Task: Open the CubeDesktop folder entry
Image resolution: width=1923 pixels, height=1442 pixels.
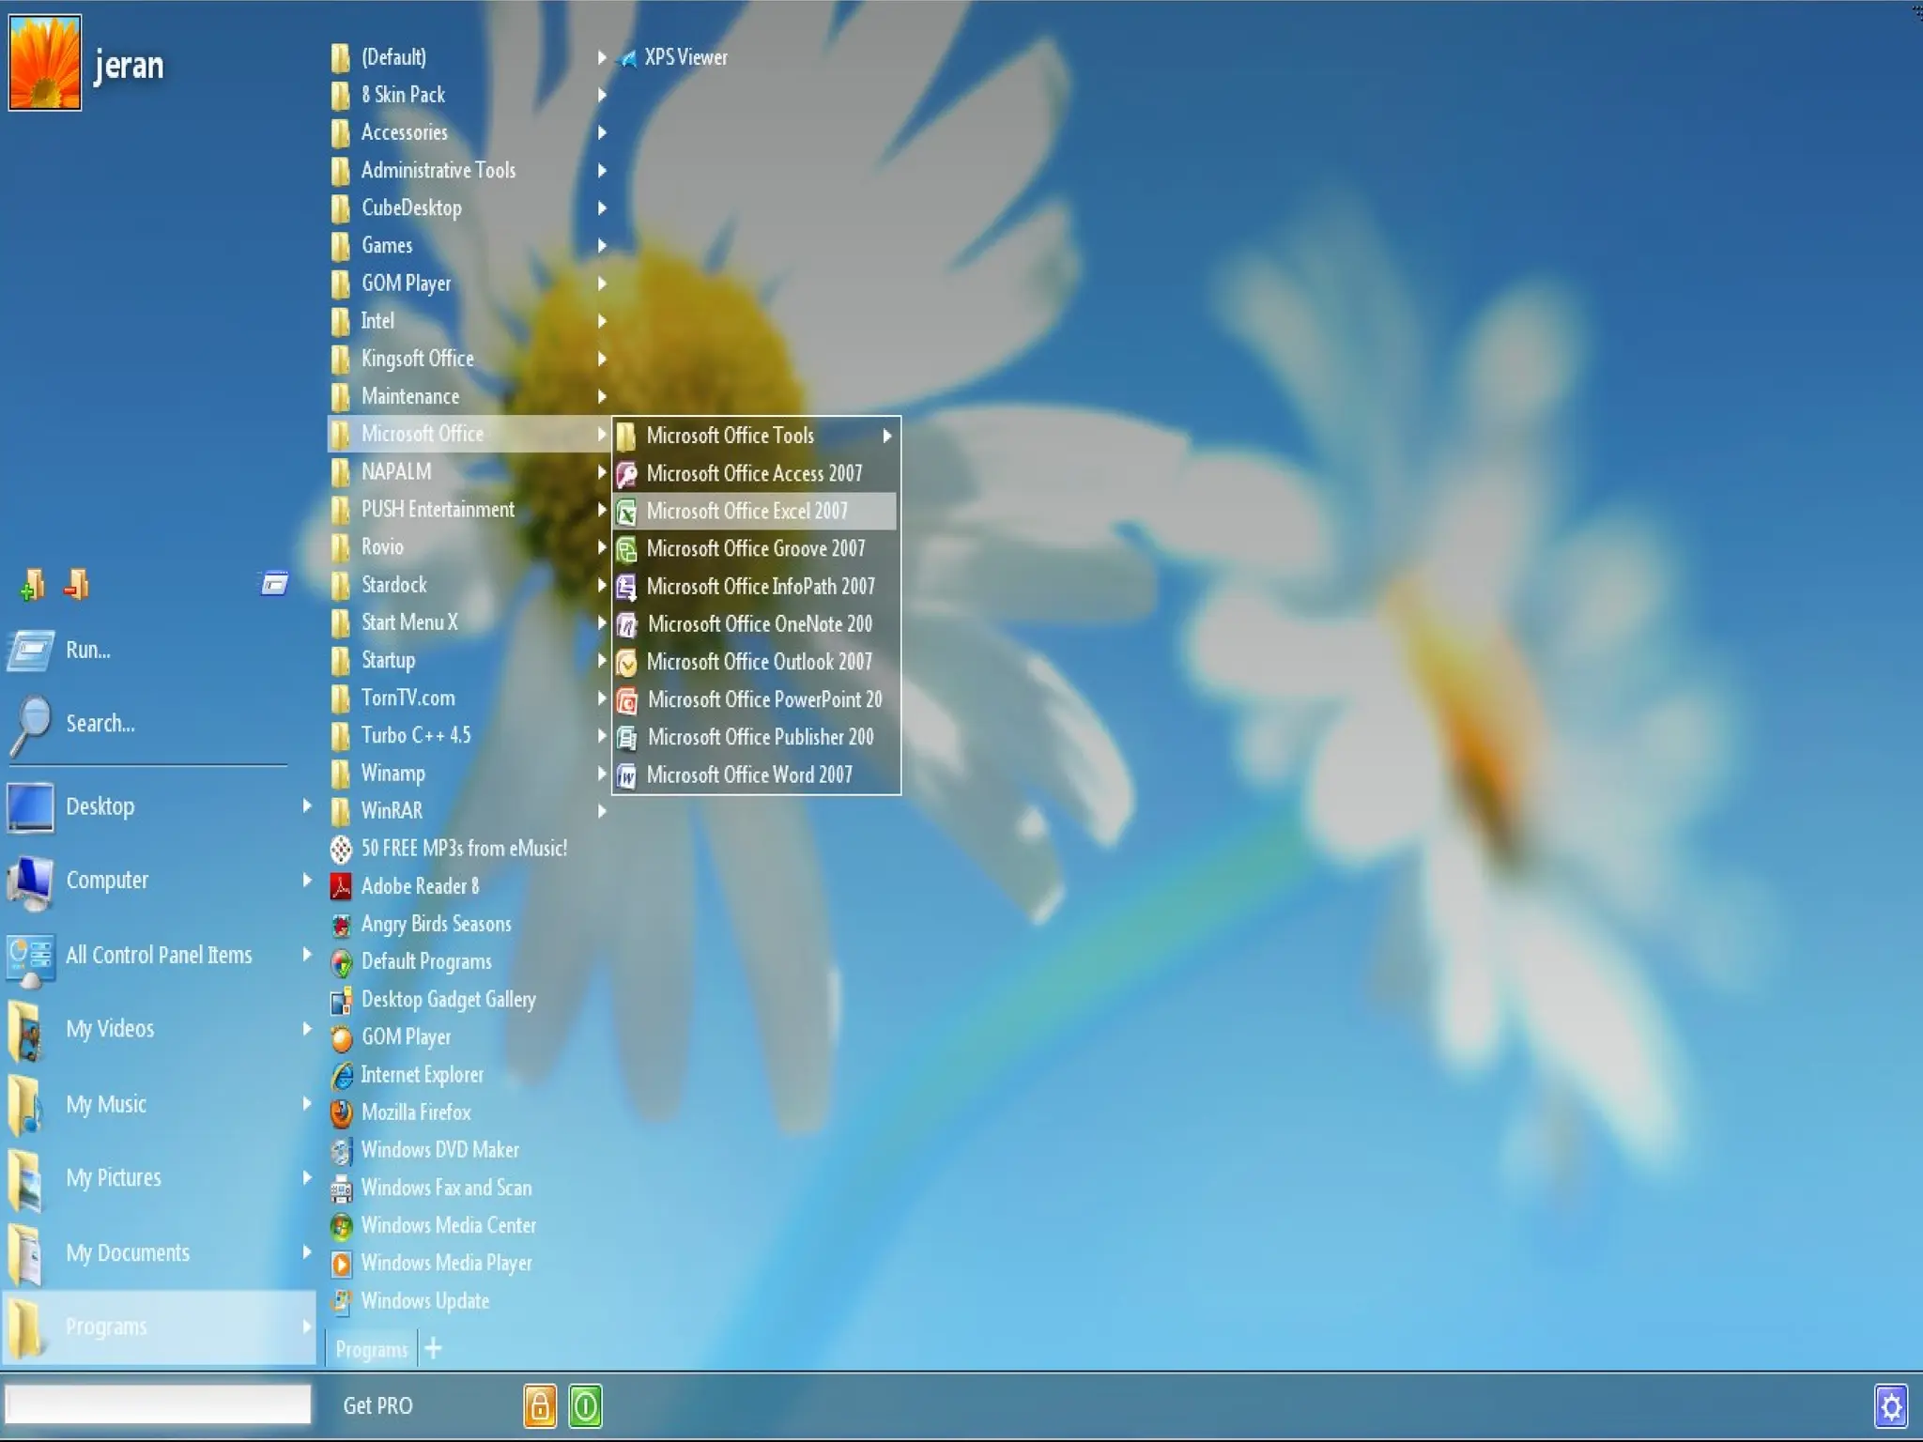Action: click(x=469, y=207)
